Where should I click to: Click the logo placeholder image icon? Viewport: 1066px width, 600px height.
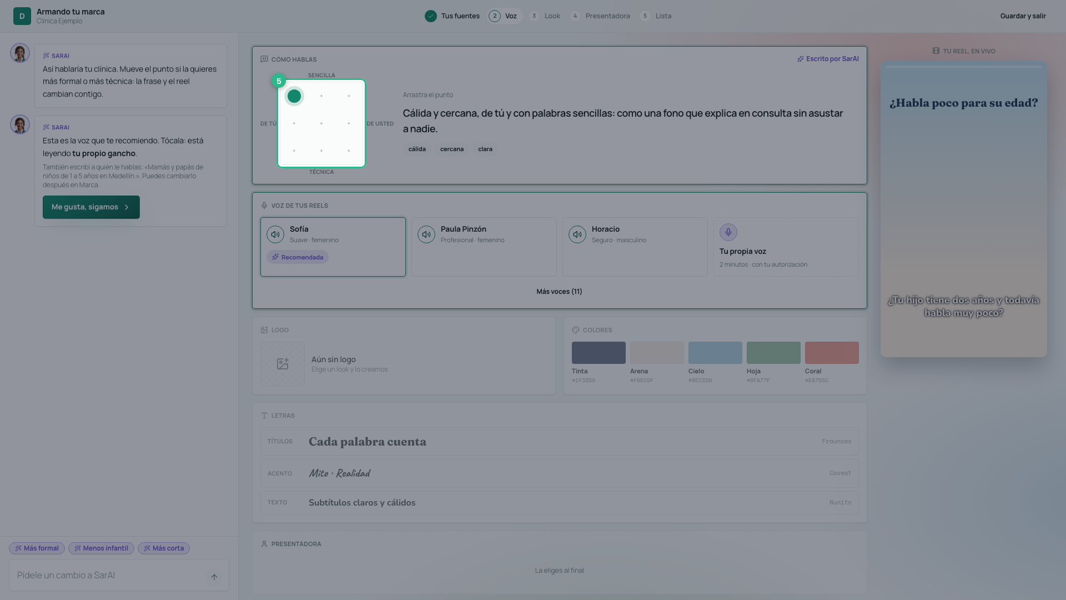[x=283, y=364]
